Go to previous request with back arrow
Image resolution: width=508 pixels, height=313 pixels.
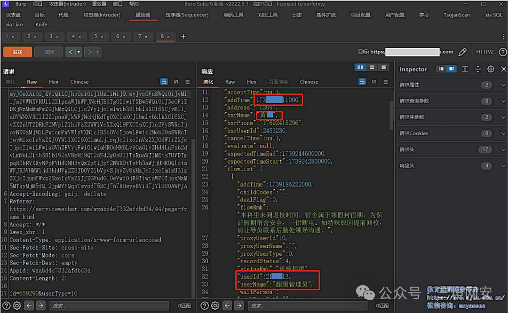coord(71,52)
